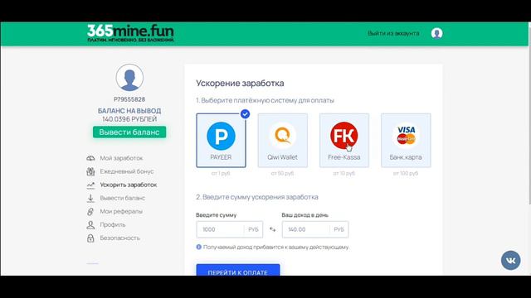Click the Введите сумму input field
This screenshot has height=298, width=531.
pyautogui.click(x=230, y=229)
